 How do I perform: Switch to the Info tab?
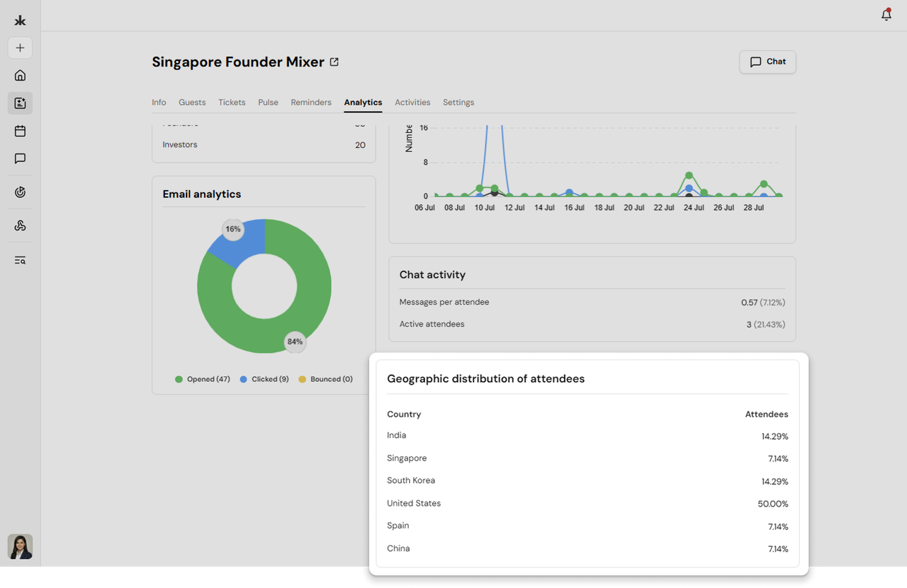tap(159, 103)
